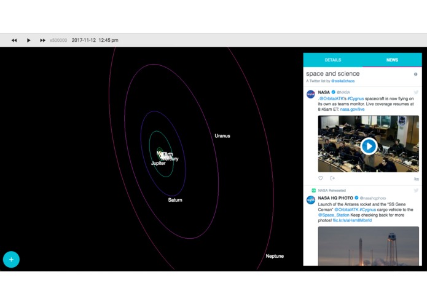
Task: Open the Antares rocket launch photo
Action: (x=369, y=246)
